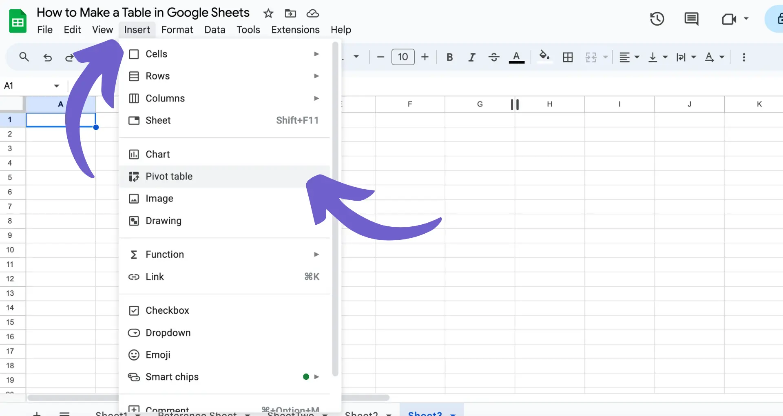This screenshot has height=416, width=783.
Task: Open version history clock icon
Action: pos(657,19)
